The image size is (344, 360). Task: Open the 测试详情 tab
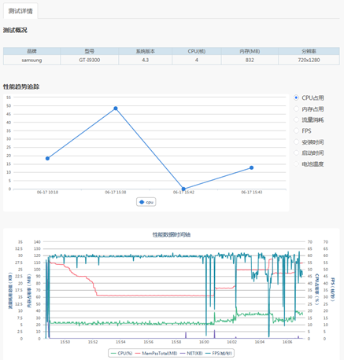(x=20, y=11)
